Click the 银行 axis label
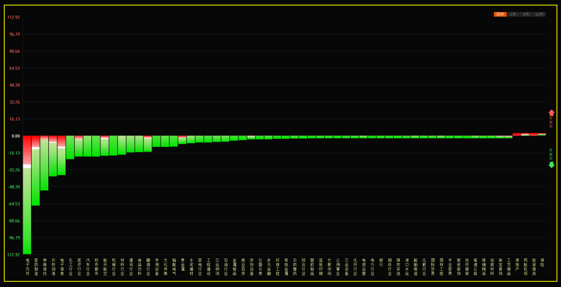Viewport: 561px width, 287px height. point(381,263)
